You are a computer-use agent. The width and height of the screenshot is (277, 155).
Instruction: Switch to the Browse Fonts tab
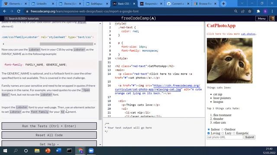[205, 3]
